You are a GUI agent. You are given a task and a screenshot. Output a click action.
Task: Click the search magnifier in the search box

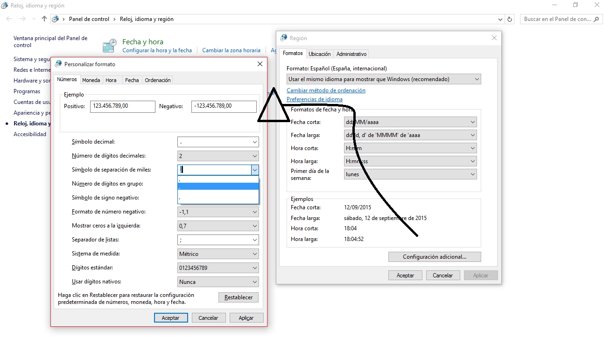(x=597, y=19)
